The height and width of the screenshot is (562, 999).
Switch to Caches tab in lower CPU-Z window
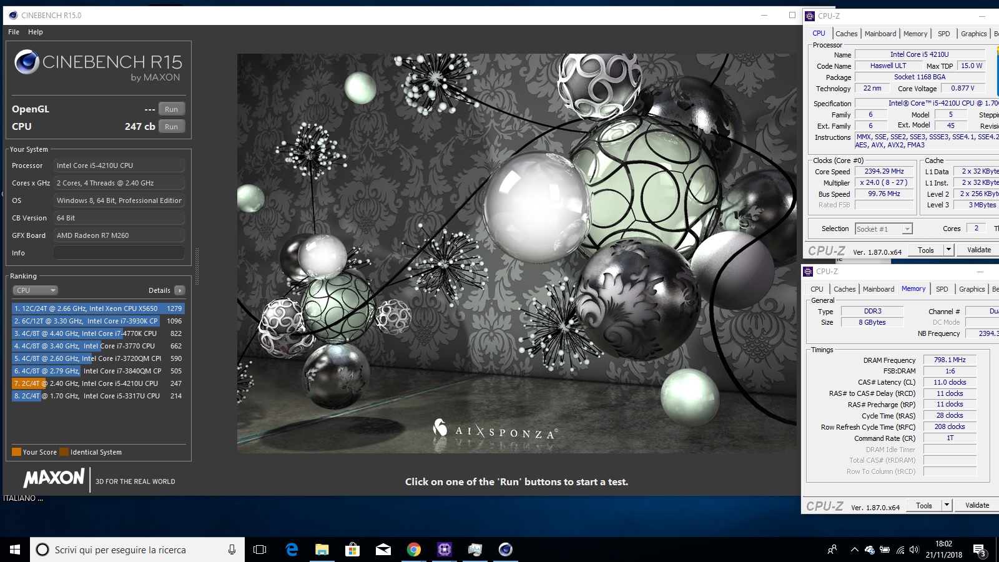click(x=844, y=289)
